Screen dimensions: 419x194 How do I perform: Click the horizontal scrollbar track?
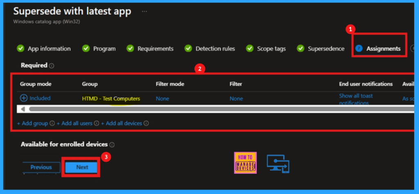pos(222,109)
